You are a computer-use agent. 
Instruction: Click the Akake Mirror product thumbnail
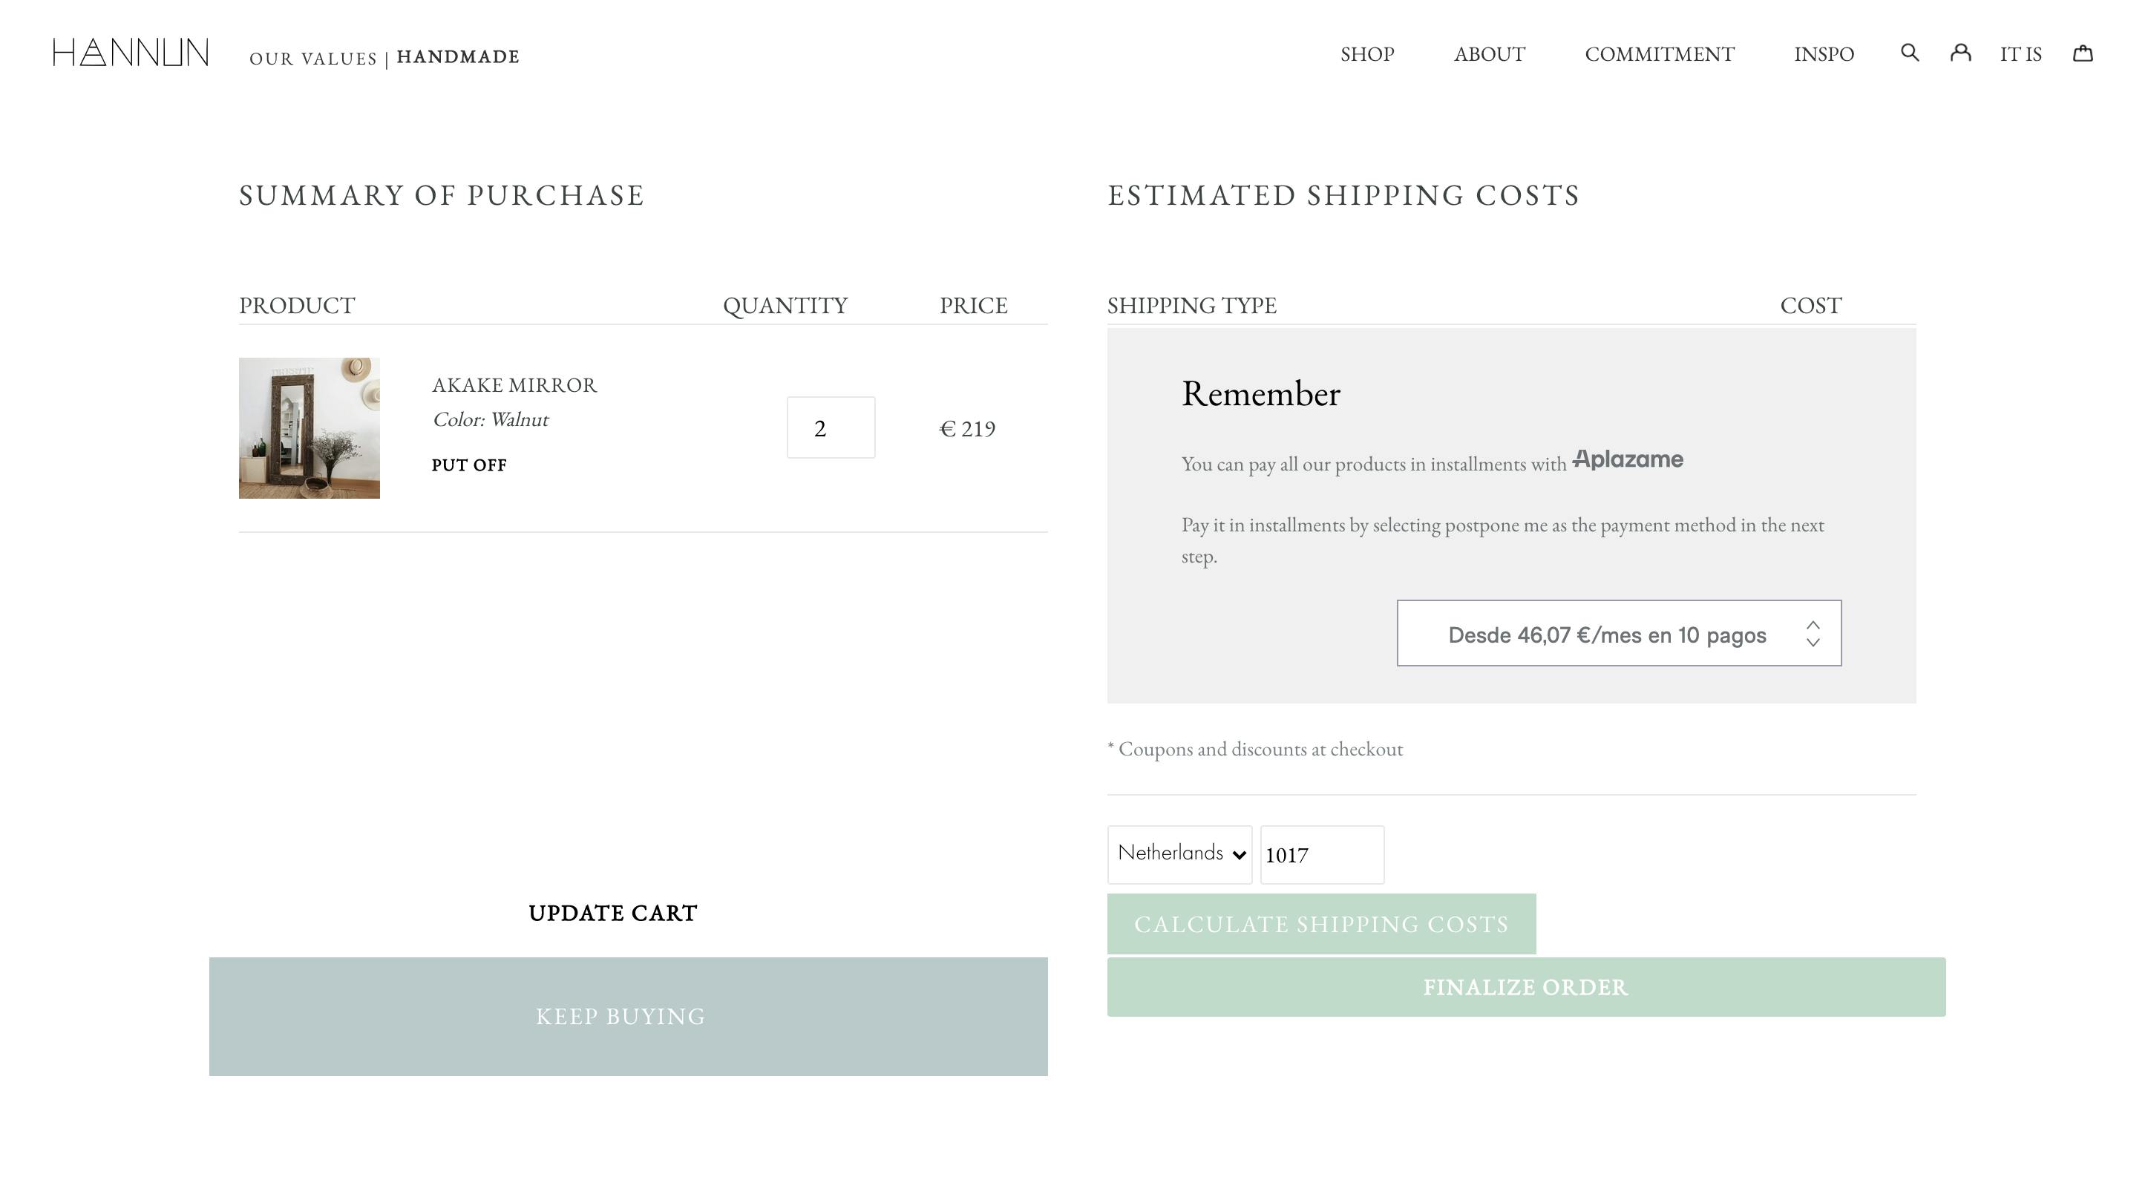(x=309, y=427)
